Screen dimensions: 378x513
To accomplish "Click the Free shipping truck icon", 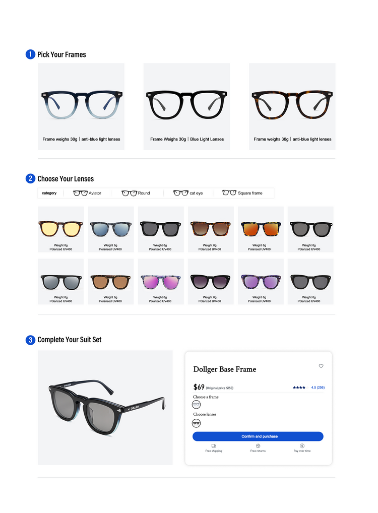I will pos(214,445).
